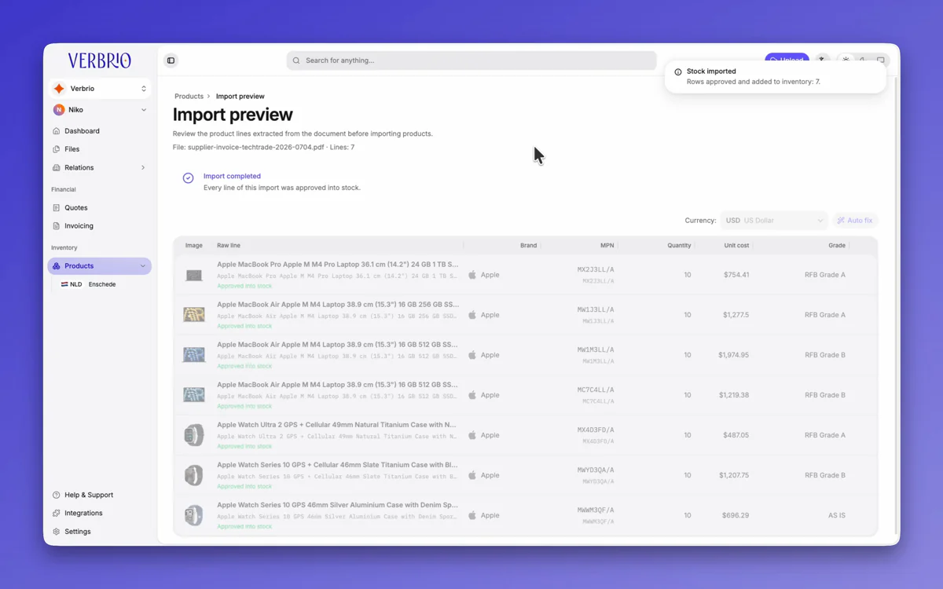
Task: Click the MW1M3LL/A MacBook Air thumbnail
Action: (x=194, y=355)
